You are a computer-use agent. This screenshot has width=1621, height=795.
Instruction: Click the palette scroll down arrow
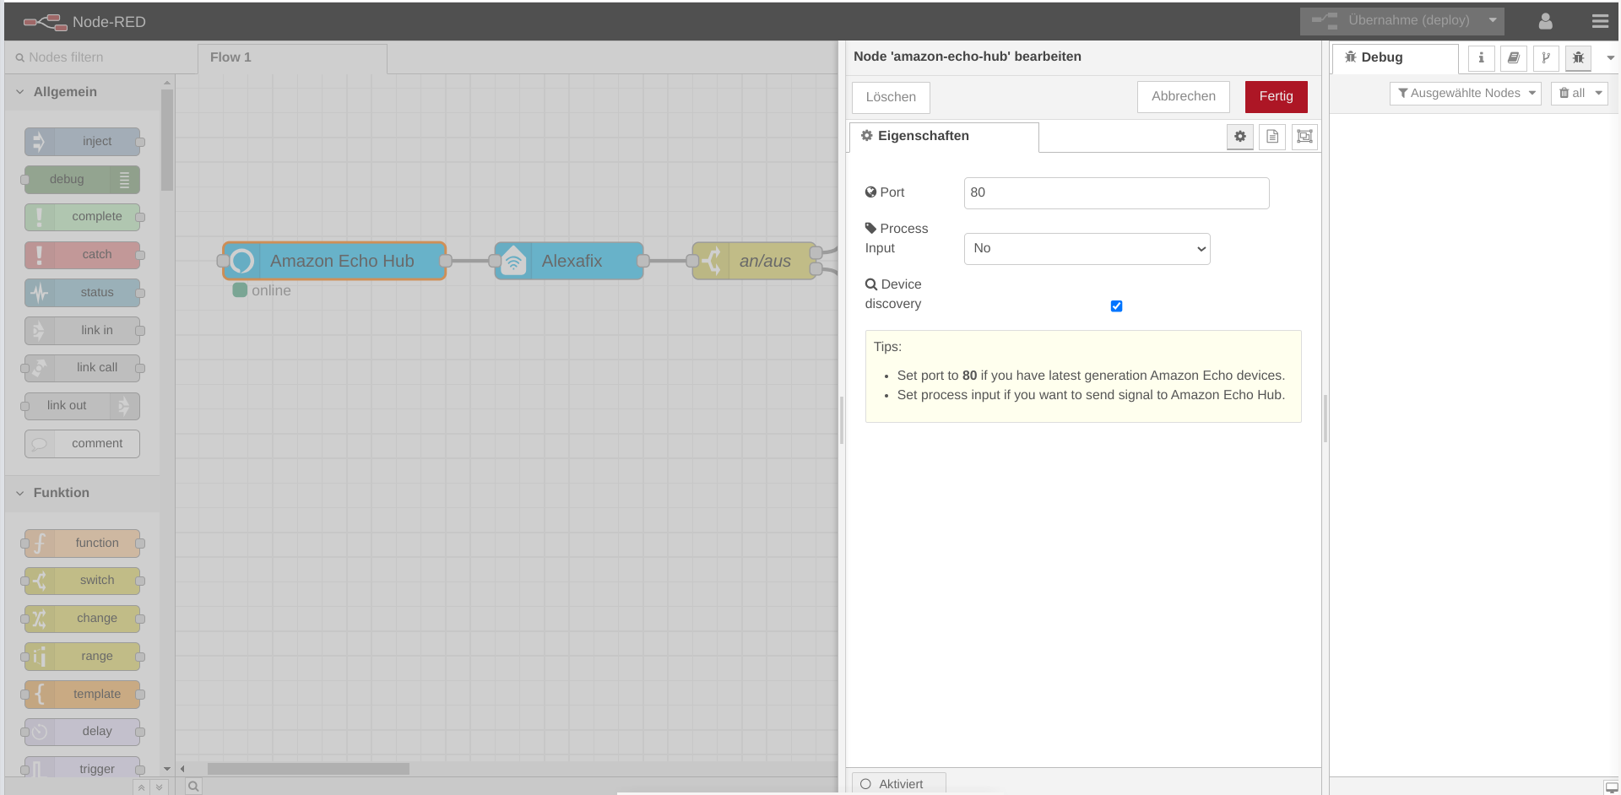[x=167, y=769]
